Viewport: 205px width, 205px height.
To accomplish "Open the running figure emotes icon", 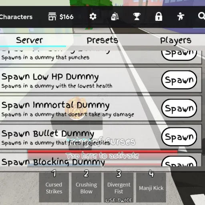I will pos(181,16).
